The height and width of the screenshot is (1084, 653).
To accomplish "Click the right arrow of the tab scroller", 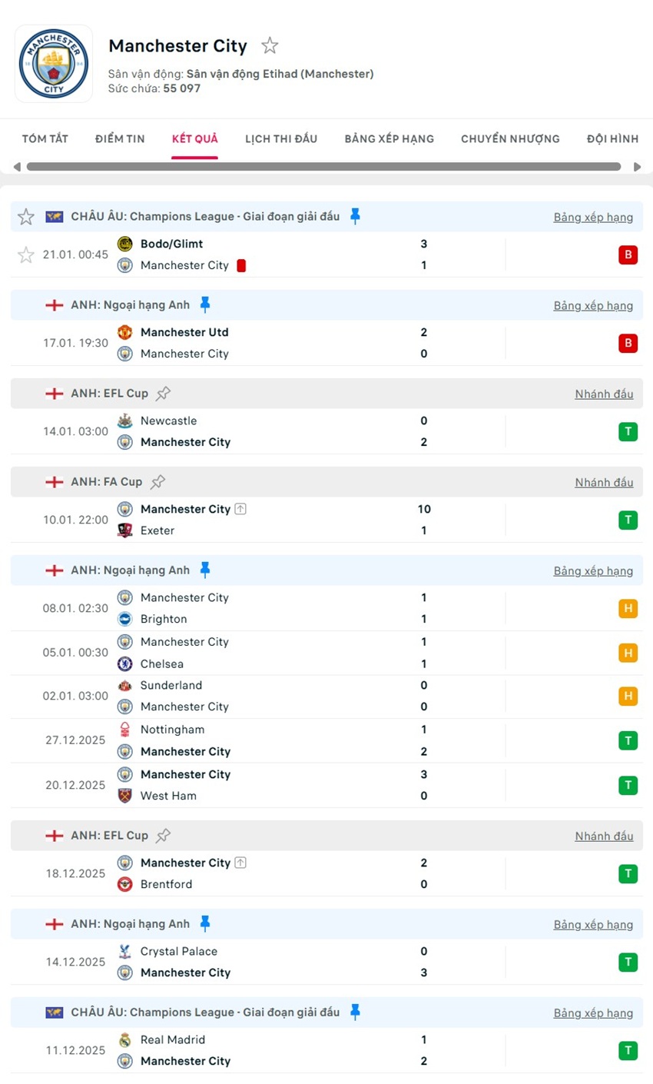I will tap(637, 166).
